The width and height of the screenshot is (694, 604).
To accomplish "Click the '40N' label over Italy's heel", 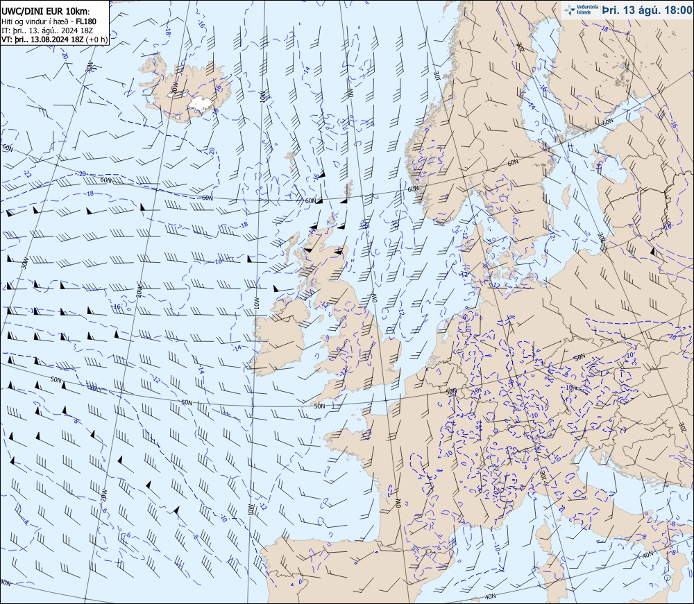I will pos(648,555).
